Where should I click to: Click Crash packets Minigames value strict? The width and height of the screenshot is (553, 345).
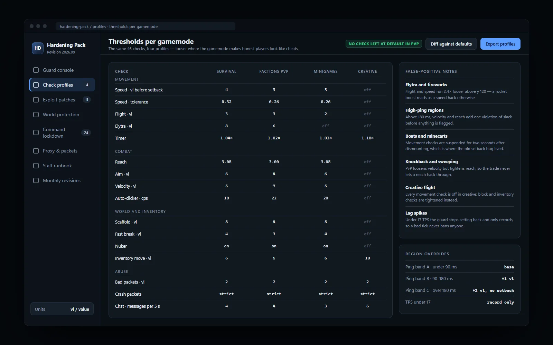(326, 294)
